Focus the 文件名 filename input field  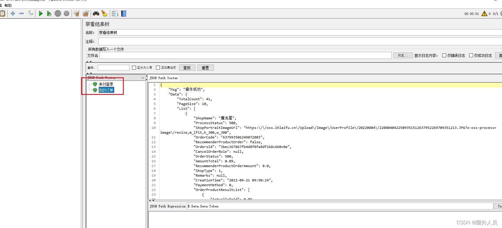click(245, 56)
